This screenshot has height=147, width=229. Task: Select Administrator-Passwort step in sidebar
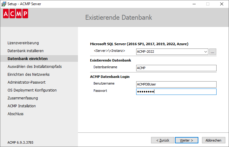click(x=27, y=82)
